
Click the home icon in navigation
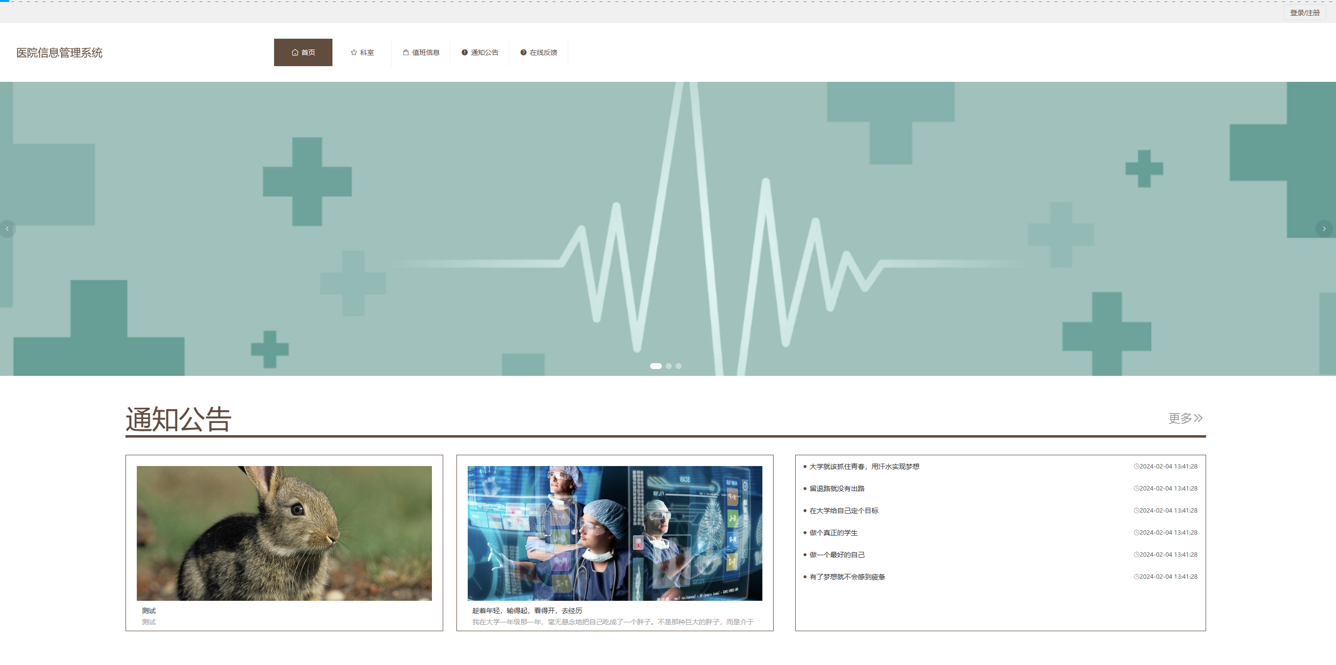295,52
